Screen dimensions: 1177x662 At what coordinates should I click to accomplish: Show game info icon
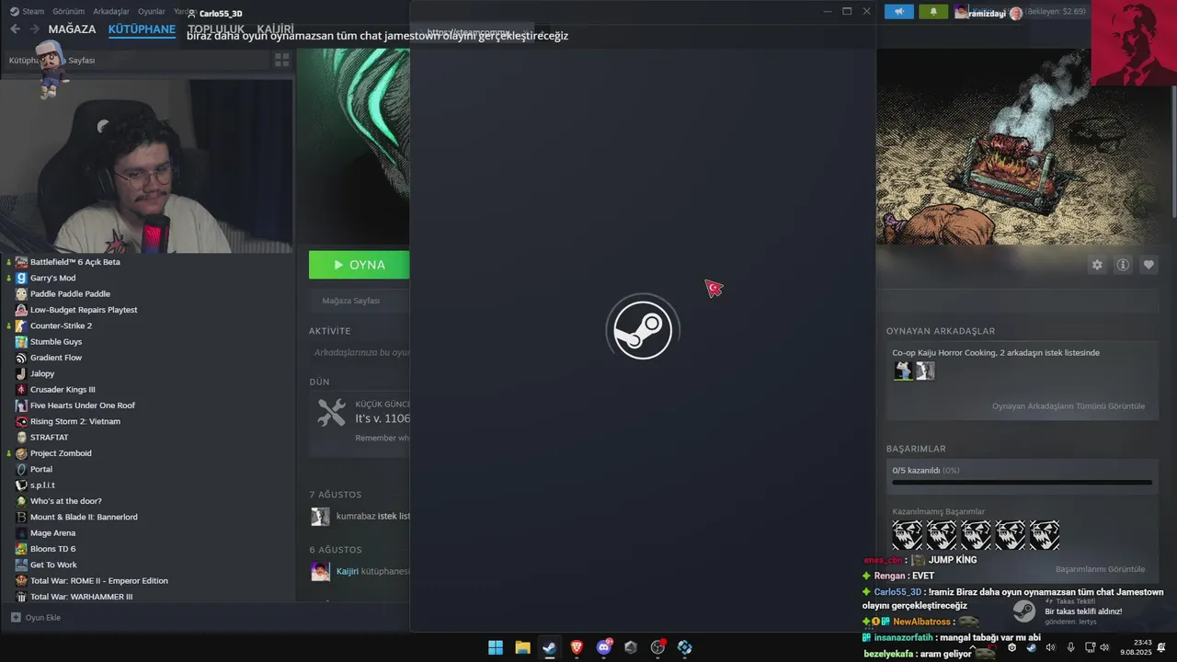coord(1123,265)
